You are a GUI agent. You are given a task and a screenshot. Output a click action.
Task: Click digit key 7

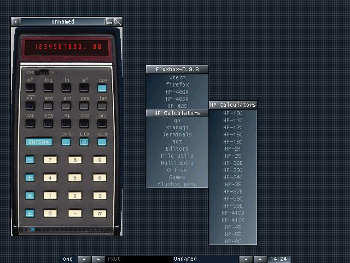coord(50,160)
